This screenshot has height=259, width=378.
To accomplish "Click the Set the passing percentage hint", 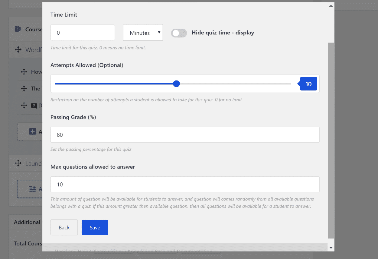I will click(91, 149).
